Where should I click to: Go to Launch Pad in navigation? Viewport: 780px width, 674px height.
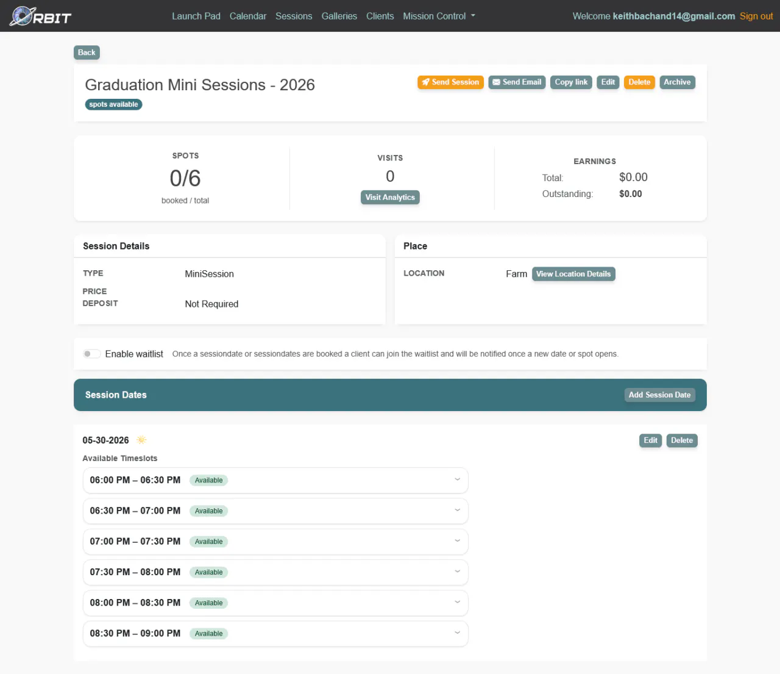196,16
